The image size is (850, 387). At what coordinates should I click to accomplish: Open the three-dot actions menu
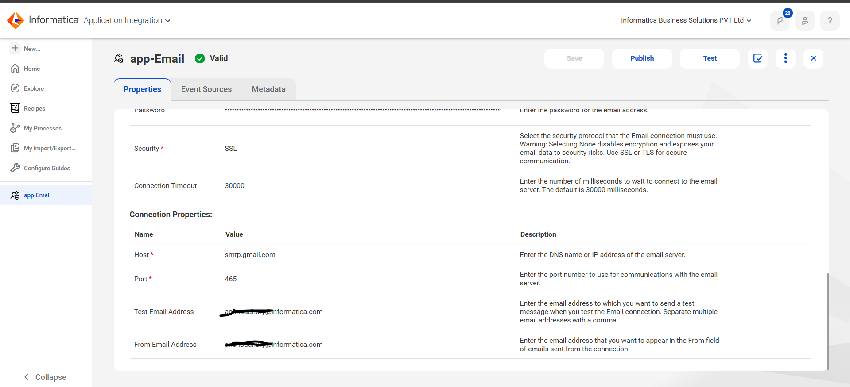tap(786, 58)
